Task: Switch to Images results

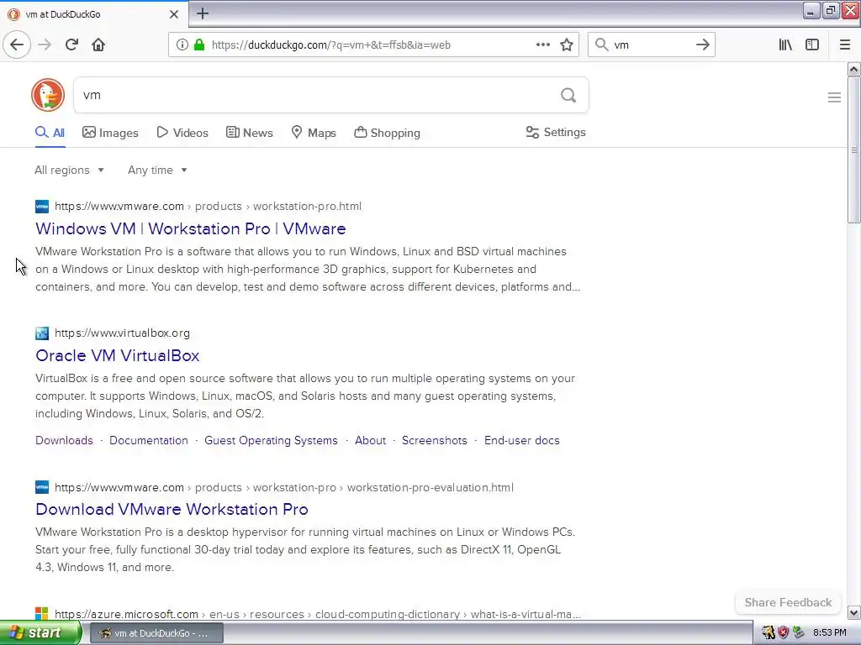Action: [110, 133]
